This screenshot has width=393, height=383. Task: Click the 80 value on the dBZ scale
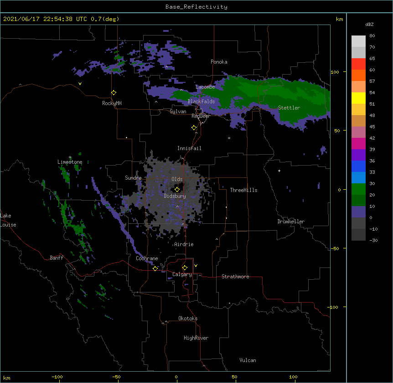click(372, 36)
